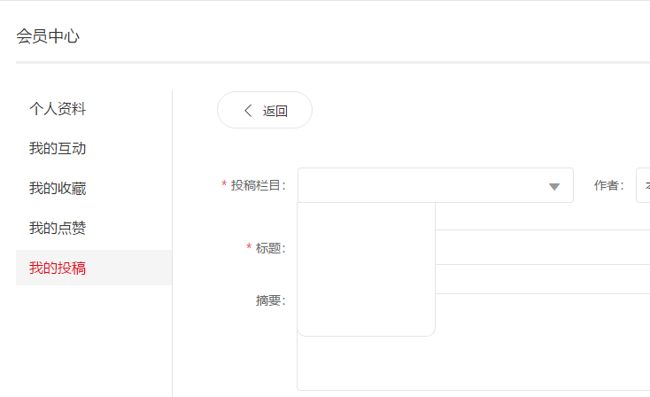The width and height of the screenshot is (650, 397).
Task: Click the 作者 field label
Action: [608, 185]
